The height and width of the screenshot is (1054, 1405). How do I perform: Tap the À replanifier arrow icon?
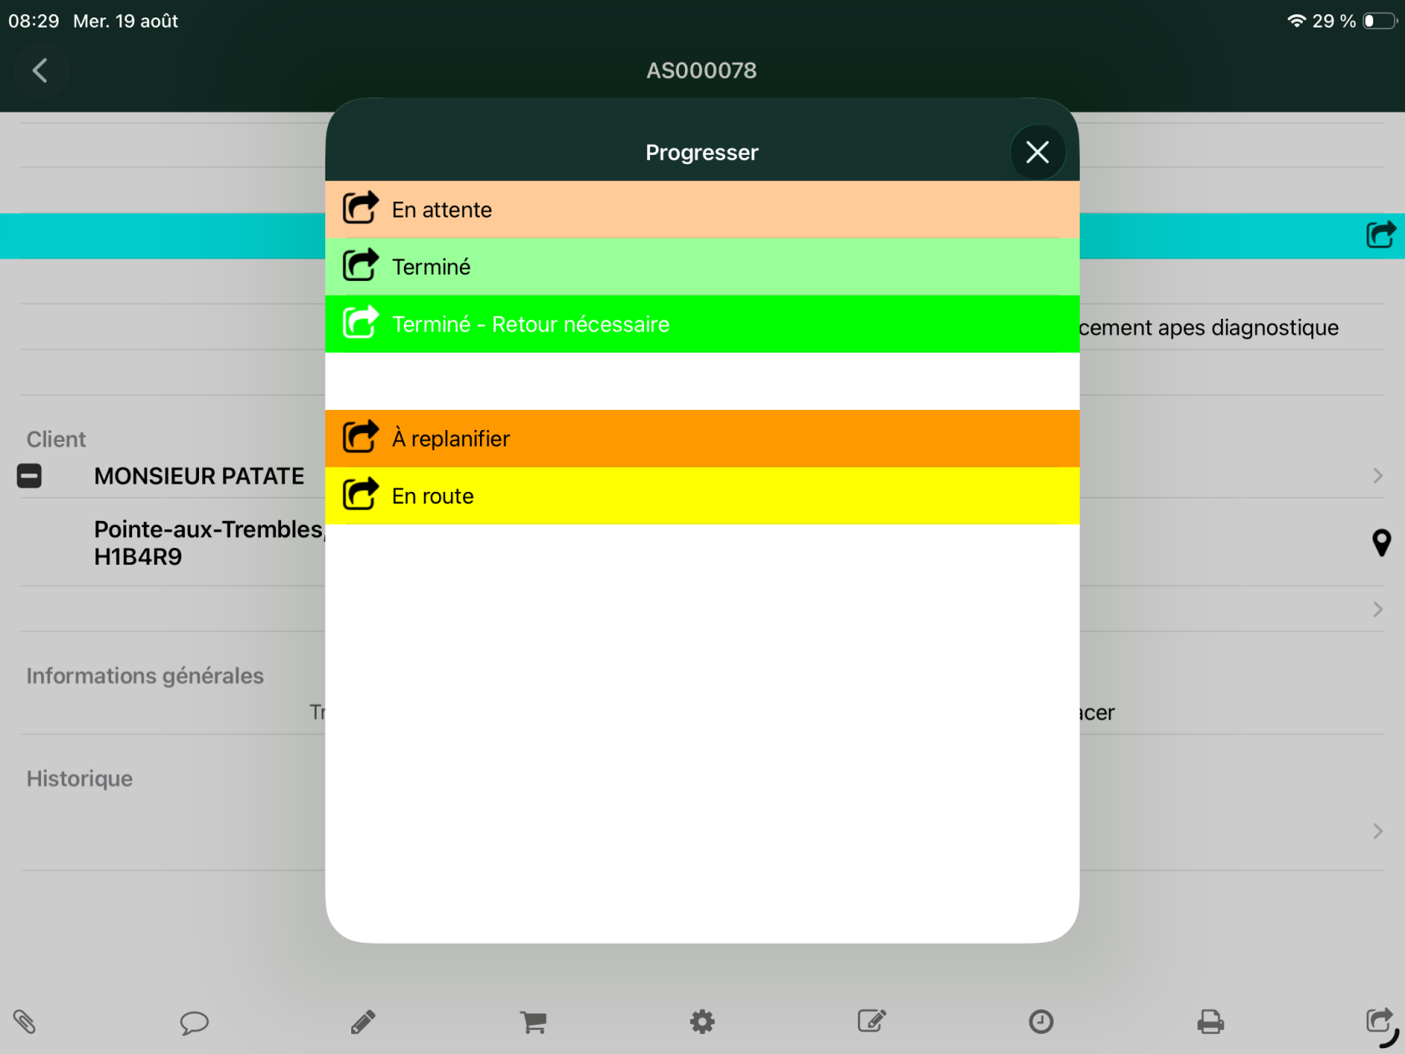pos(360,437)
